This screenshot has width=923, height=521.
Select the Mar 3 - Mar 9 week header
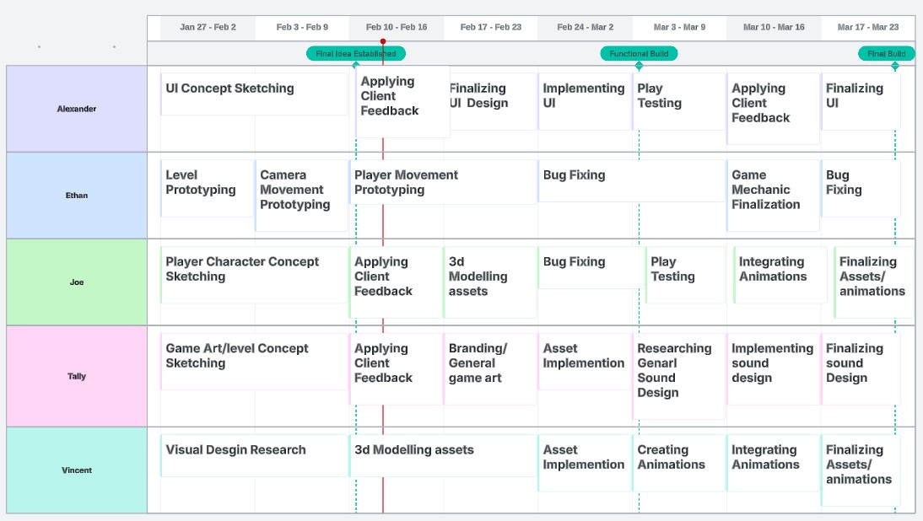(x=679, y=27)
